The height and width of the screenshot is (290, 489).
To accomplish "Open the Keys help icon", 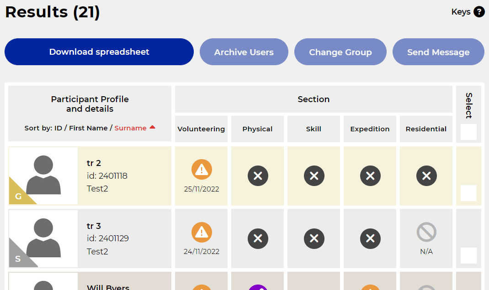I will (x=478, y=12).
